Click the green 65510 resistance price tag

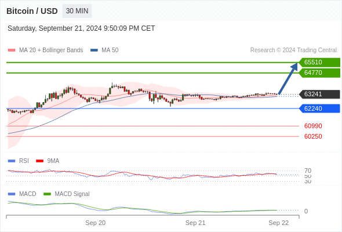pos(319,62)
